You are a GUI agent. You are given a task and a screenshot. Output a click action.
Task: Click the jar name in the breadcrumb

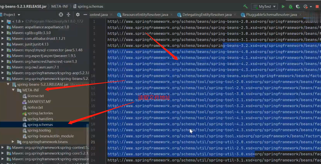pyautogui.click(x=23, y=6)
